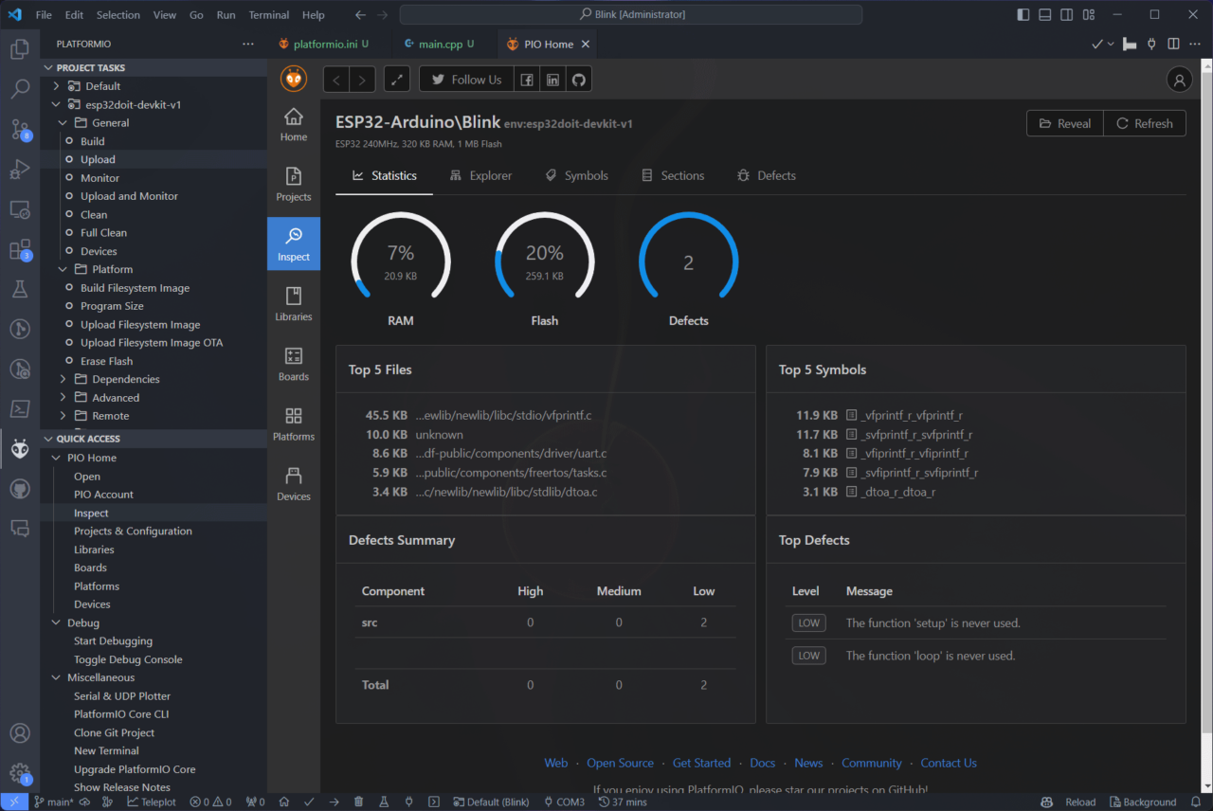The image size is (1213, 811).
Task: Switch to the Explorer tab
Action: (480, 175)
